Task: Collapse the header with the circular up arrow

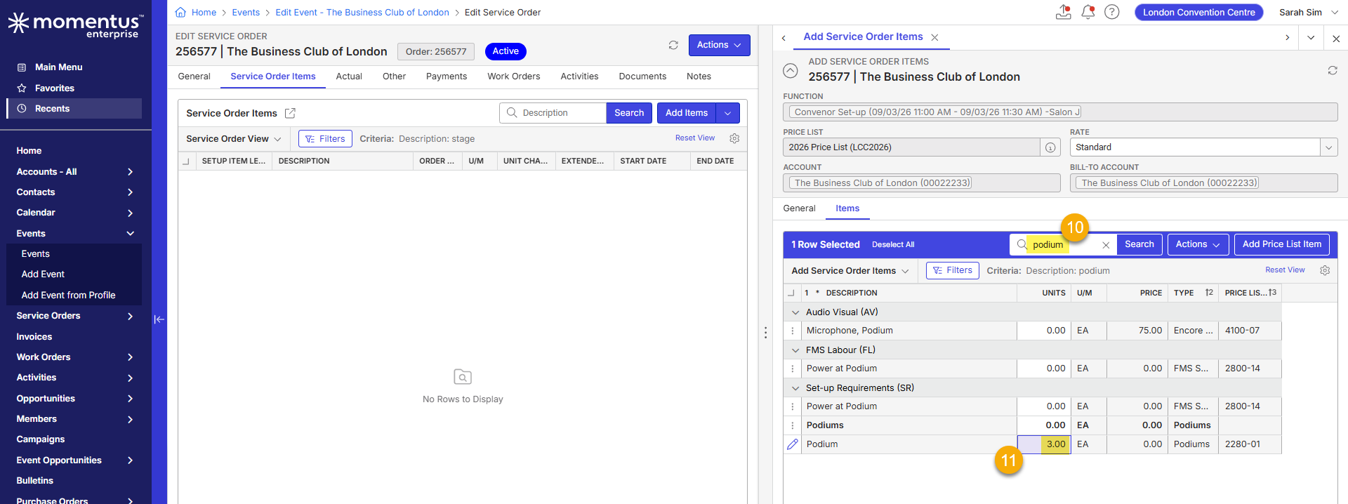Action: tap(791, 70)
